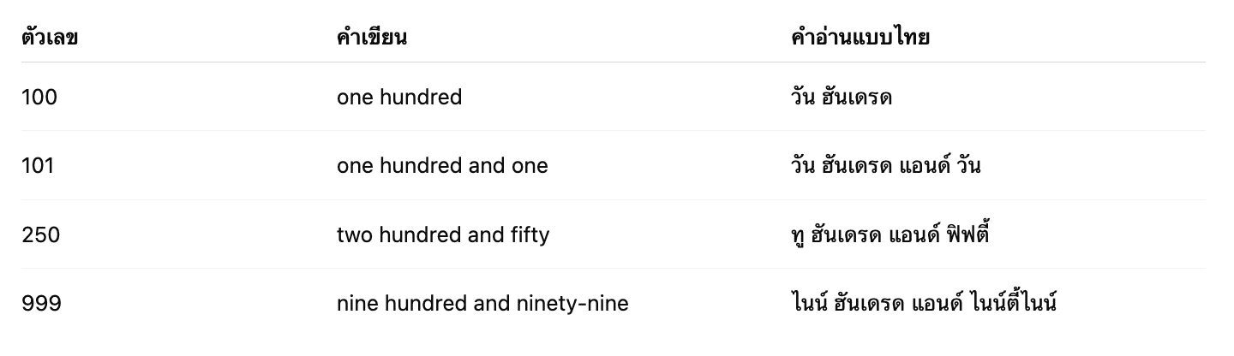Screen dimensions: 1234x356
Task: Click the text 'two hundred and fifty'
Action: point(443,234)
